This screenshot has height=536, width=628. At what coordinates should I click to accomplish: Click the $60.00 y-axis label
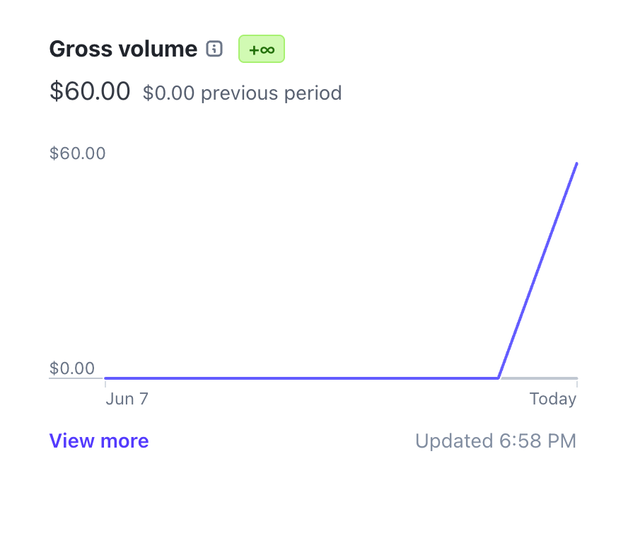pos(78,153)
